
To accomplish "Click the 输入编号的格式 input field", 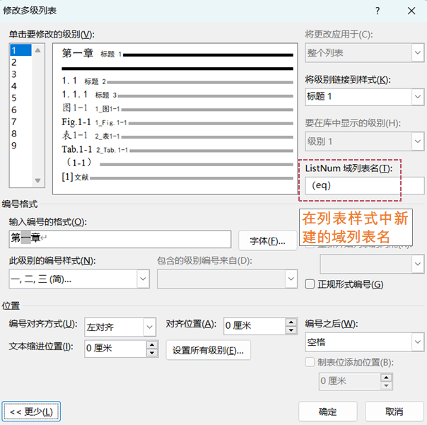I will point(120,240).
